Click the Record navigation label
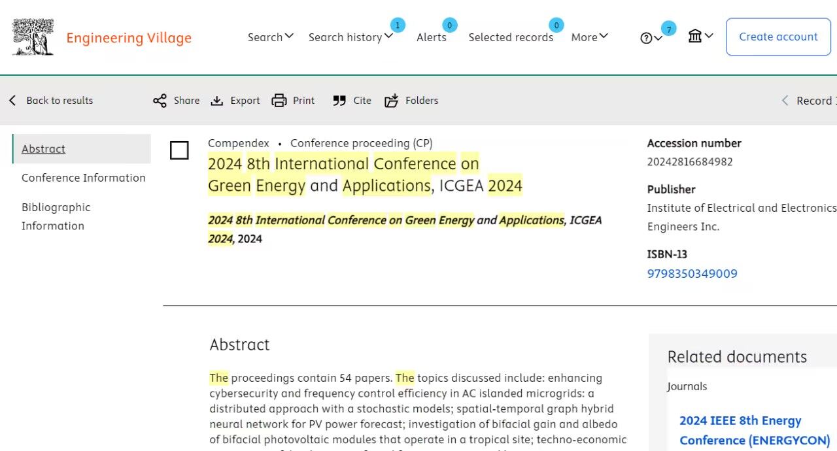 coord(816,101)
